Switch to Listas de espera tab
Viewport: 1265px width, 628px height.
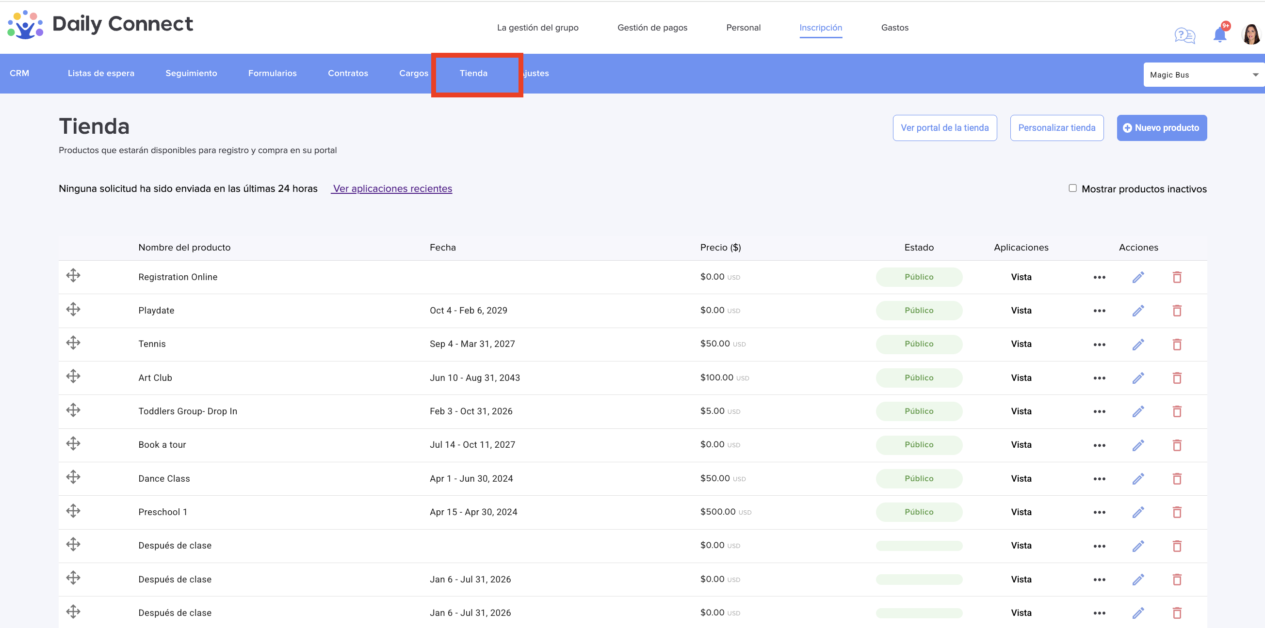101,73
